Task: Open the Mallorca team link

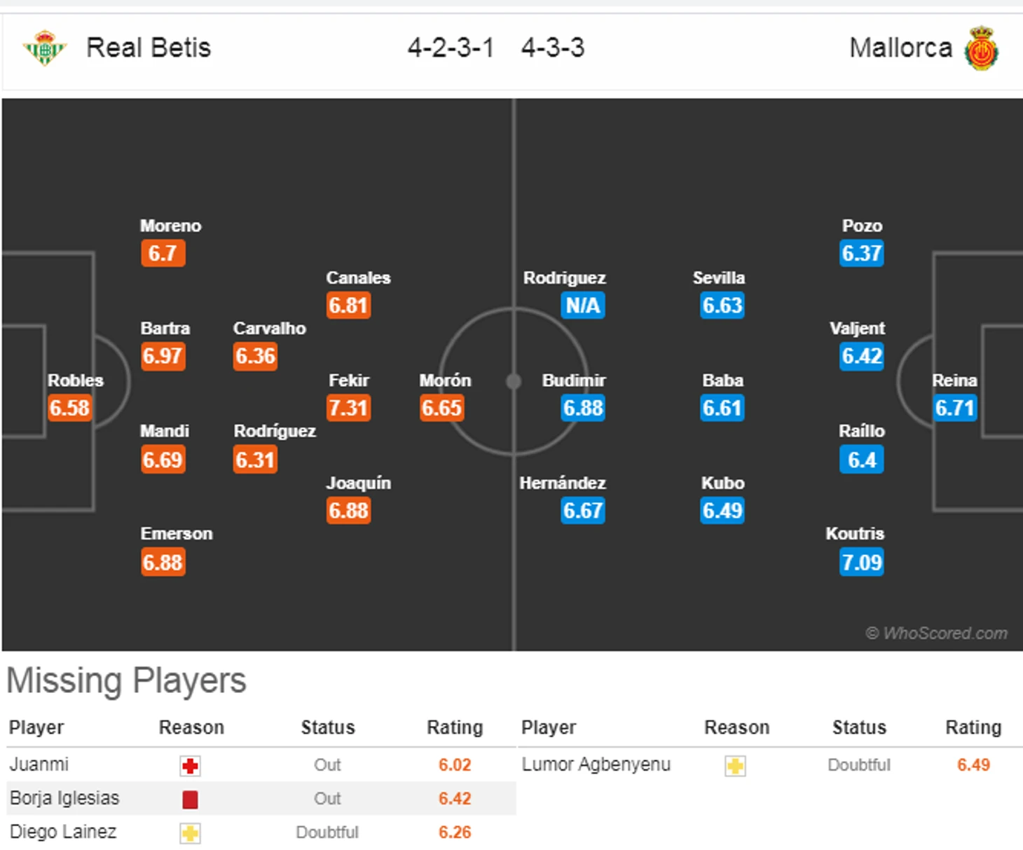Action: tap(901, 48)
